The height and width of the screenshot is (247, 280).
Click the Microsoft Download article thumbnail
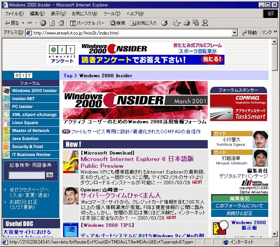coord(71,162)
